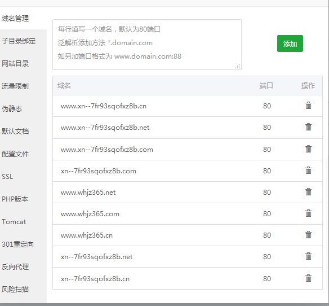Go to the SSL tab

(7, 177)
